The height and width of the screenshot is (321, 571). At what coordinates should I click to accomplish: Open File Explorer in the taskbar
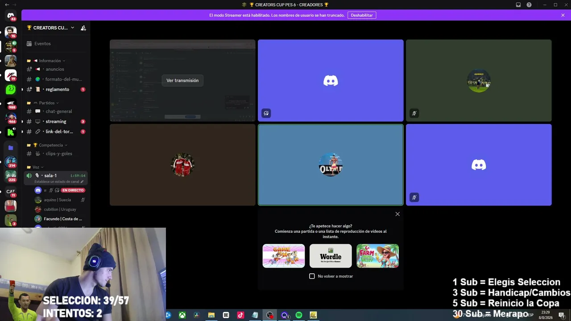[x=211, y=315]
